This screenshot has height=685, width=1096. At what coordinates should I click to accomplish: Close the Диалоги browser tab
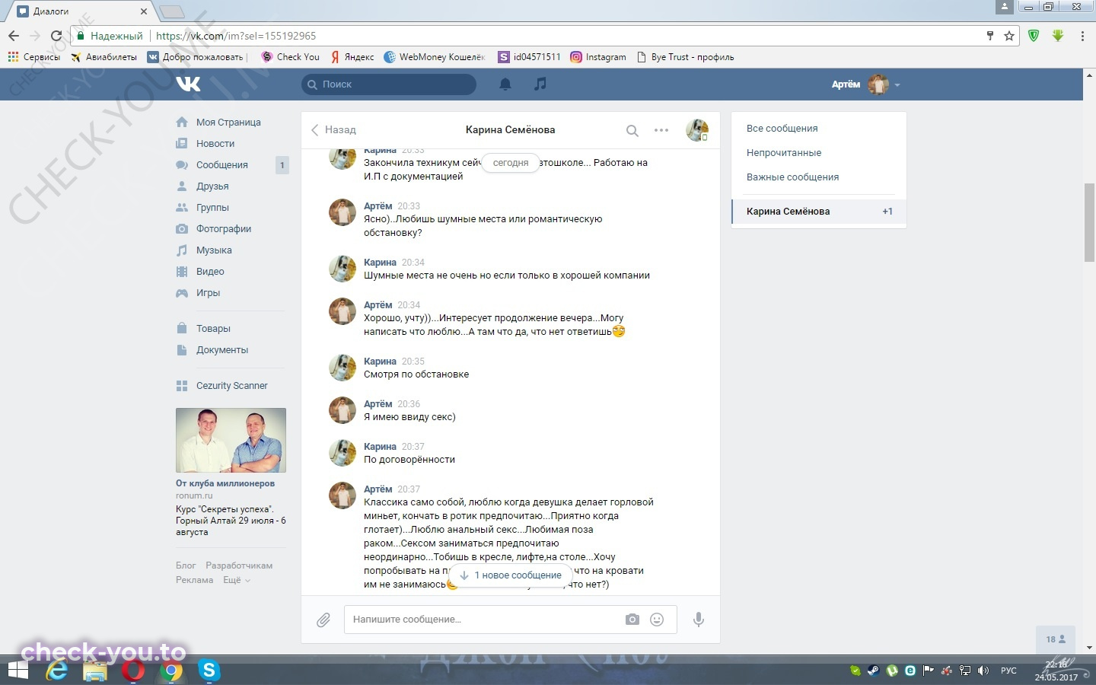(x=144, y=11)
